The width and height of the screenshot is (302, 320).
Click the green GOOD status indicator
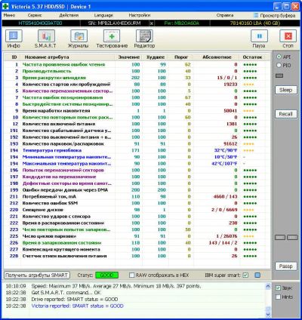pos(106,275)
